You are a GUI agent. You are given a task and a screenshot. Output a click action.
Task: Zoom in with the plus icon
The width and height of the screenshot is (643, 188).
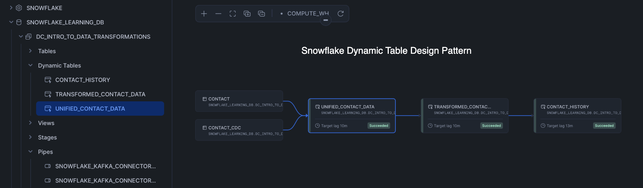[x=204, y=14]
